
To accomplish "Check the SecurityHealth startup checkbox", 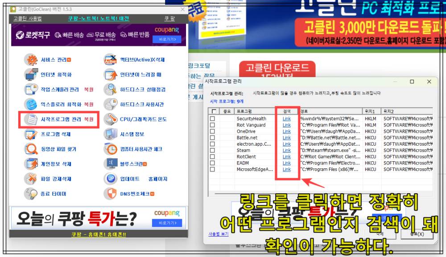I will point(212,119).
